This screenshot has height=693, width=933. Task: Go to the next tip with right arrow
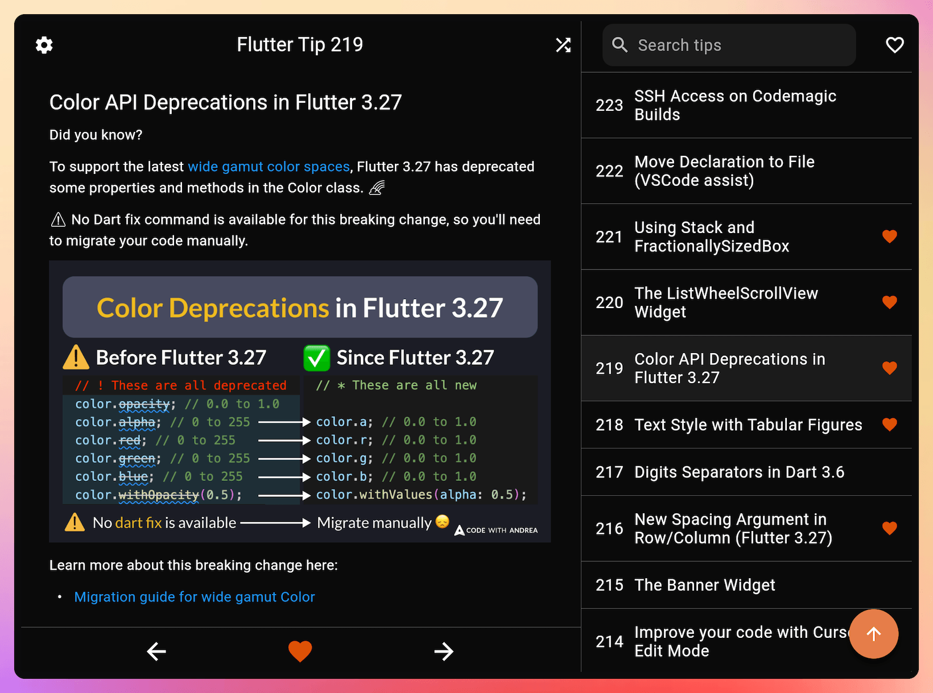[444, 651]
